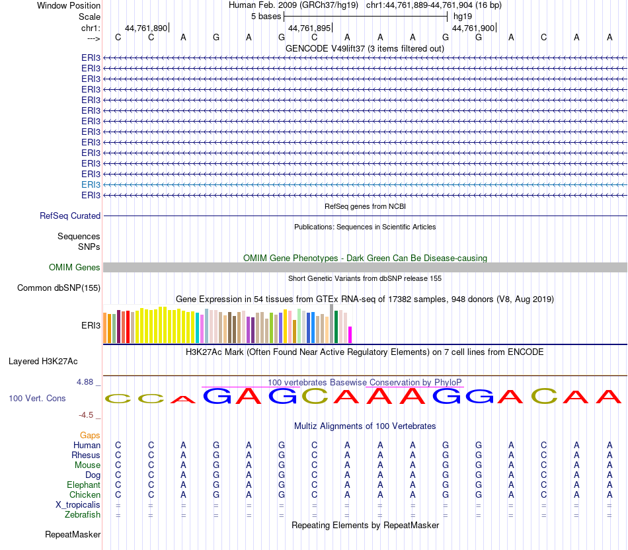Click the 100 Vert. Cons track label

click(x=37, y=398)
